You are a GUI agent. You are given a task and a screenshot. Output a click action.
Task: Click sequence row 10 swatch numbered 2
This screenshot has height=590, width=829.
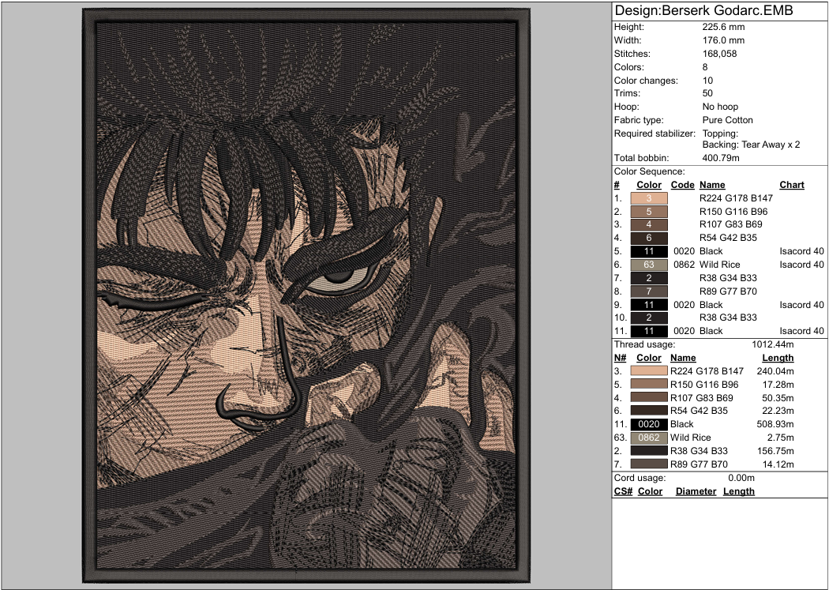[649, 318]
